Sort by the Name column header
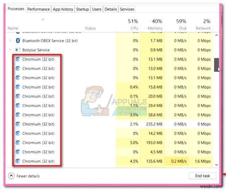226x190 pixels. (x=13, y=28)
